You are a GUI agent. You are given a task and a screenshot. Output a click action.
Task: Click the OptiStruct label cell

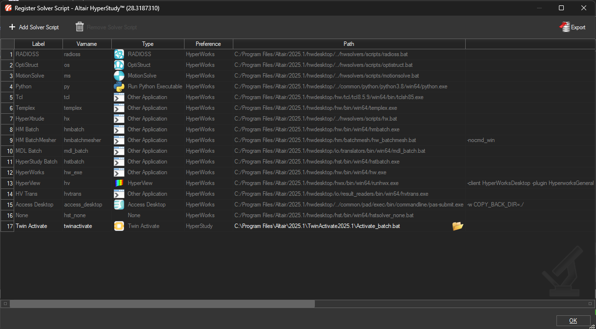click(39, 65)
